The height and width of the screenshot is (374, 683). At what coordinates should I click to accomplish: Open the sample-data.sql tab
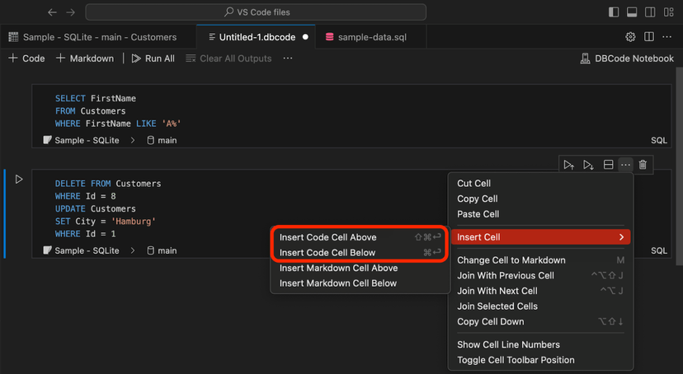[x=371, y=37]
